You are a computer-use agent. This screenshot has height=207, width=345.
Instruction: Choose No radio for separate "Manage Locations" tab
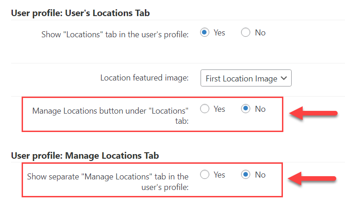click(x=246, y=175)
